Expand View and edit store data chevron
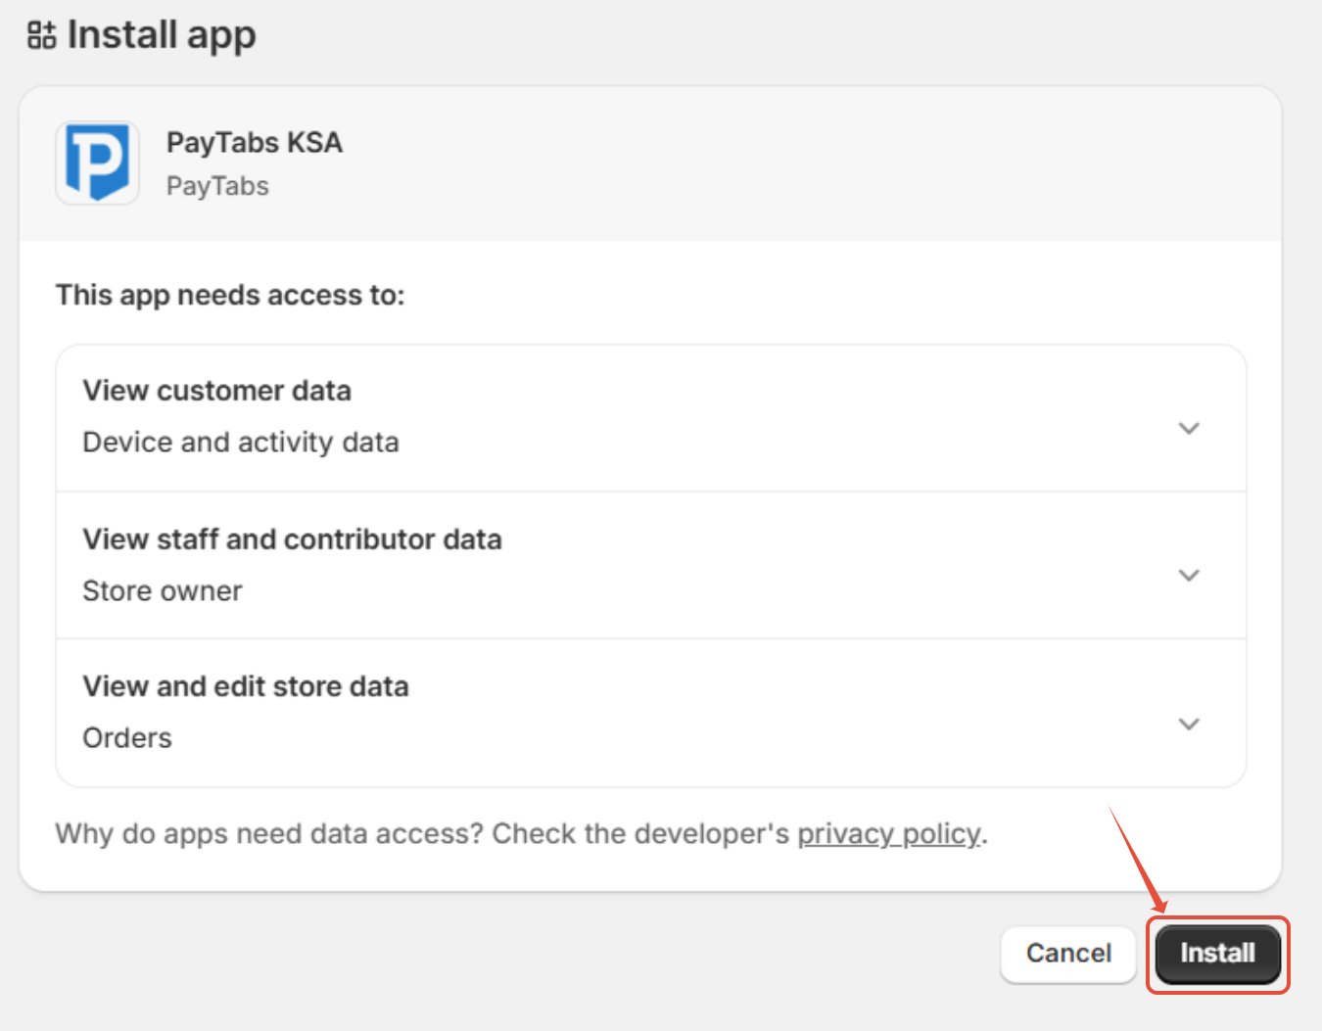Viewport: 1322px width, 1031px height. pos(1189,725)
